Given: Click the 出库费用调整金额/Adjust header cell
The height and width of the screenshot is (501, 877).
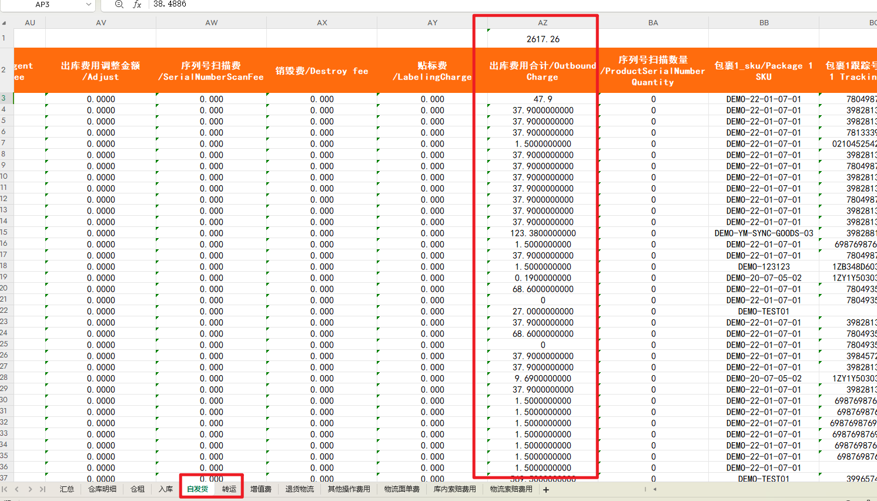Looking at the screenshot, I should (x=101, y=71).
